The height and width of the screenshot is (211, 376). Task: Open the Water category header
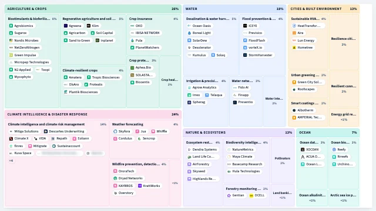pos(234,9)
